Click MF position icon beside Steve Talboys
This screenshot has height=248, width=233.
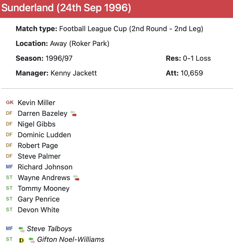(9, 229)
